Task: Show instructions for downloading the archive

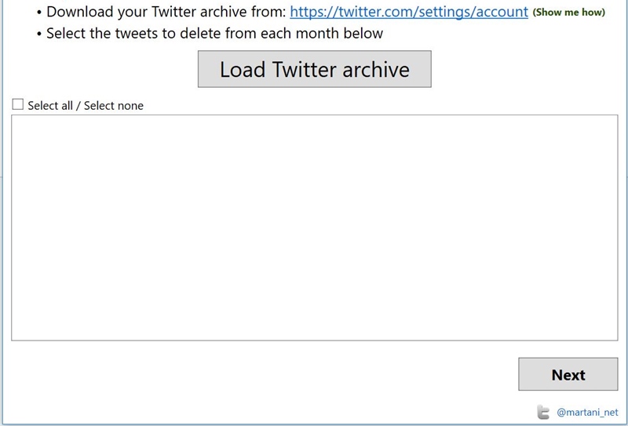Action: pos(569,13)
